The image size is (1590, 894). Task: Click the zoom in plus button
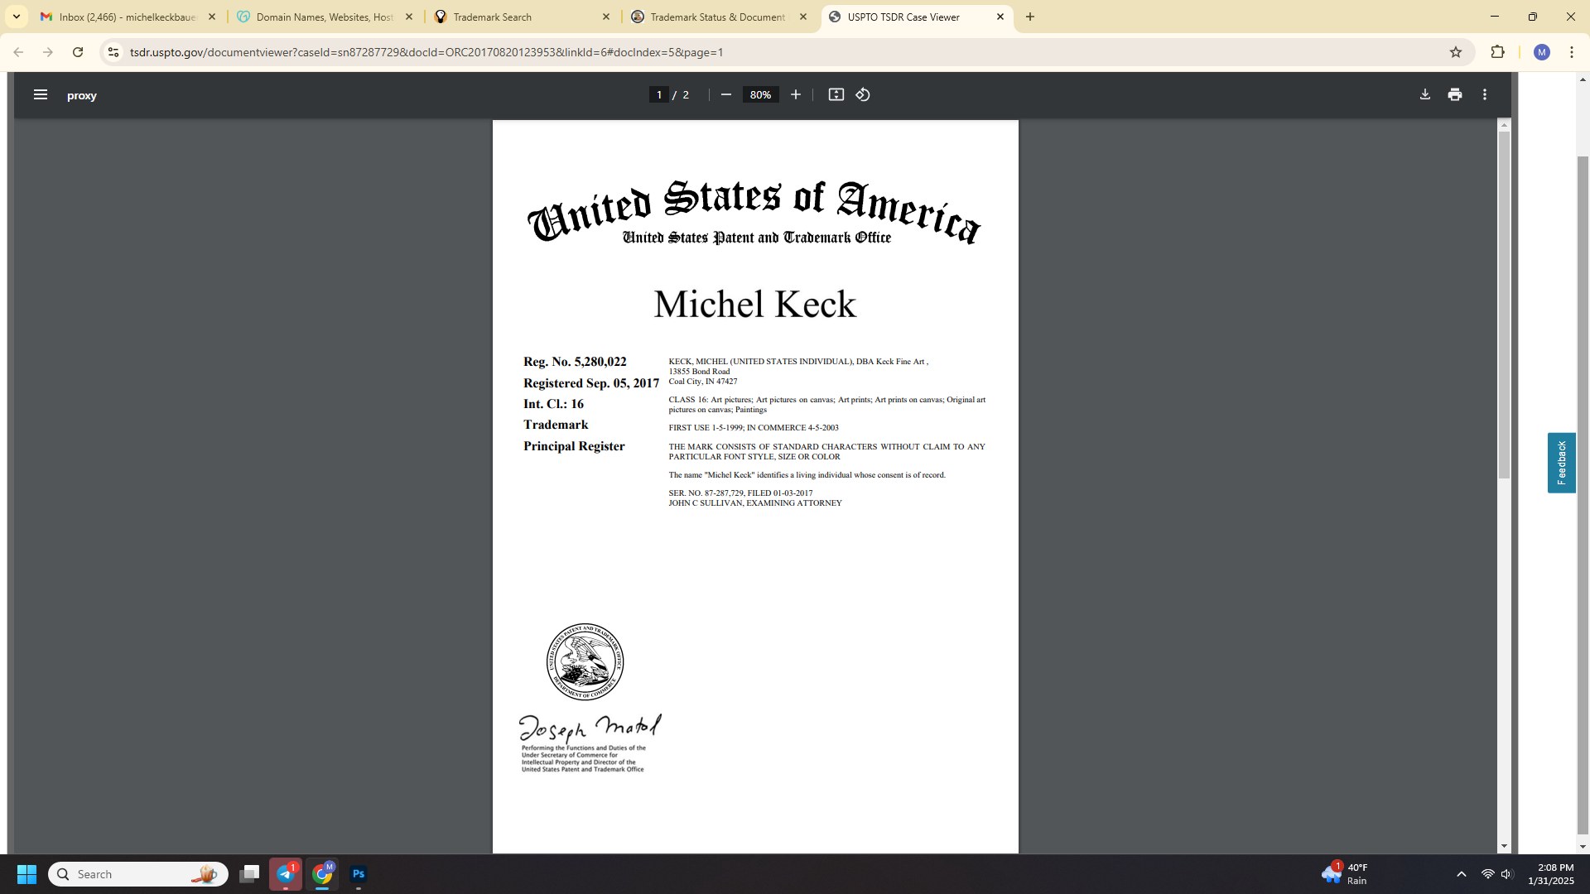[x=796, y=94]
